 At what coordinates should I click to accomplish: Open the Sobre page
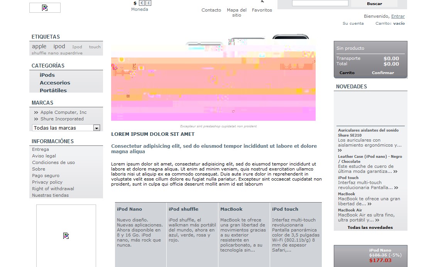tap(39, 169)
